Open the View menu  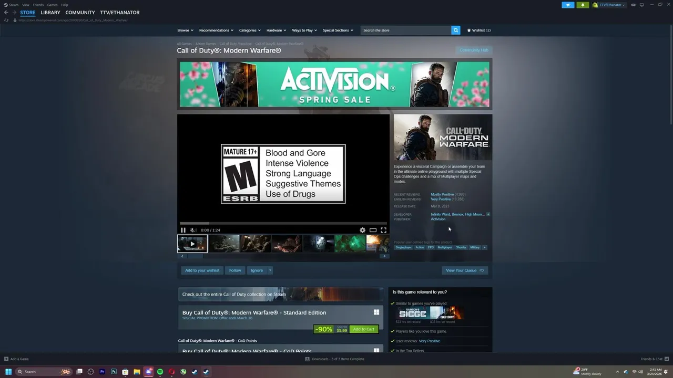pos(25,5)
